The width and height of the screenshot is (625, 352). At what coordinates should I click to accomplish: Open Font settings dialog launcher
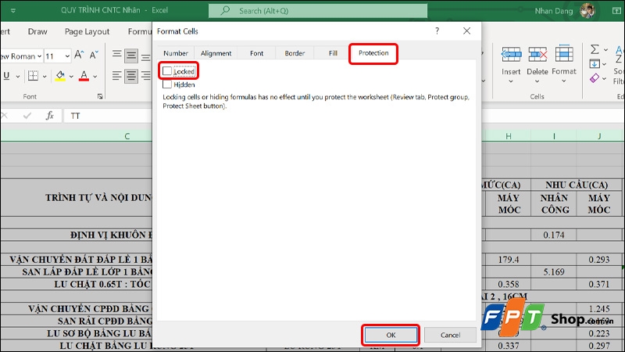coord(100,96)
